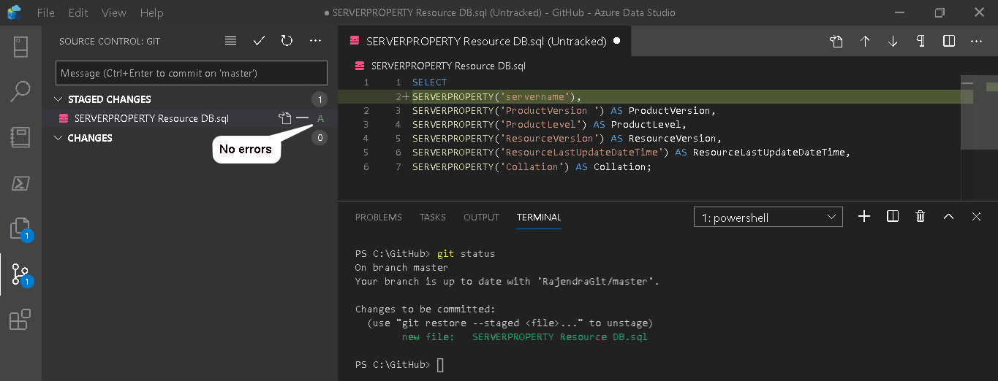The width and height of the screenshot is (998, 381).
Task: Delete the current terminal with trash icon
Action: coord(920,217)
